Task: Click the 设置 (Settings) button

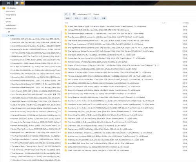Action: tap(104, 18)
